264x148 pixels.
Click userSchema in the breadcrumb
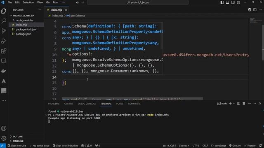point(78,16)
